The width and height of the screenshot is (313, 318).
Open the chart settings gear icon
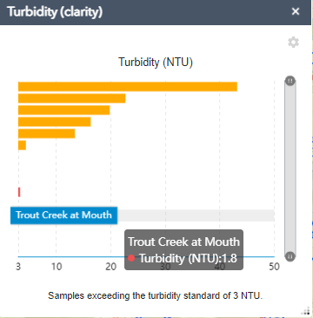(x=293, y=43)
